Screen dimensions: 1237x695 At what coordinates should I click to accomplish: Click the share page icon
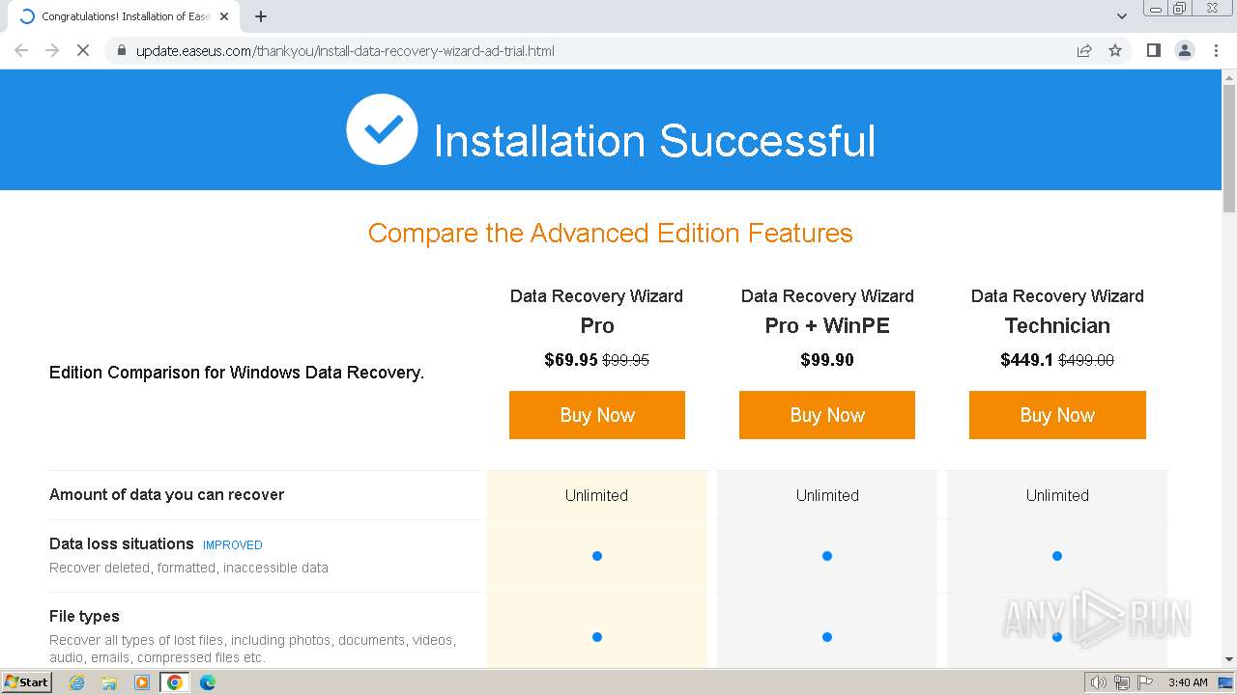point(1084,51)
